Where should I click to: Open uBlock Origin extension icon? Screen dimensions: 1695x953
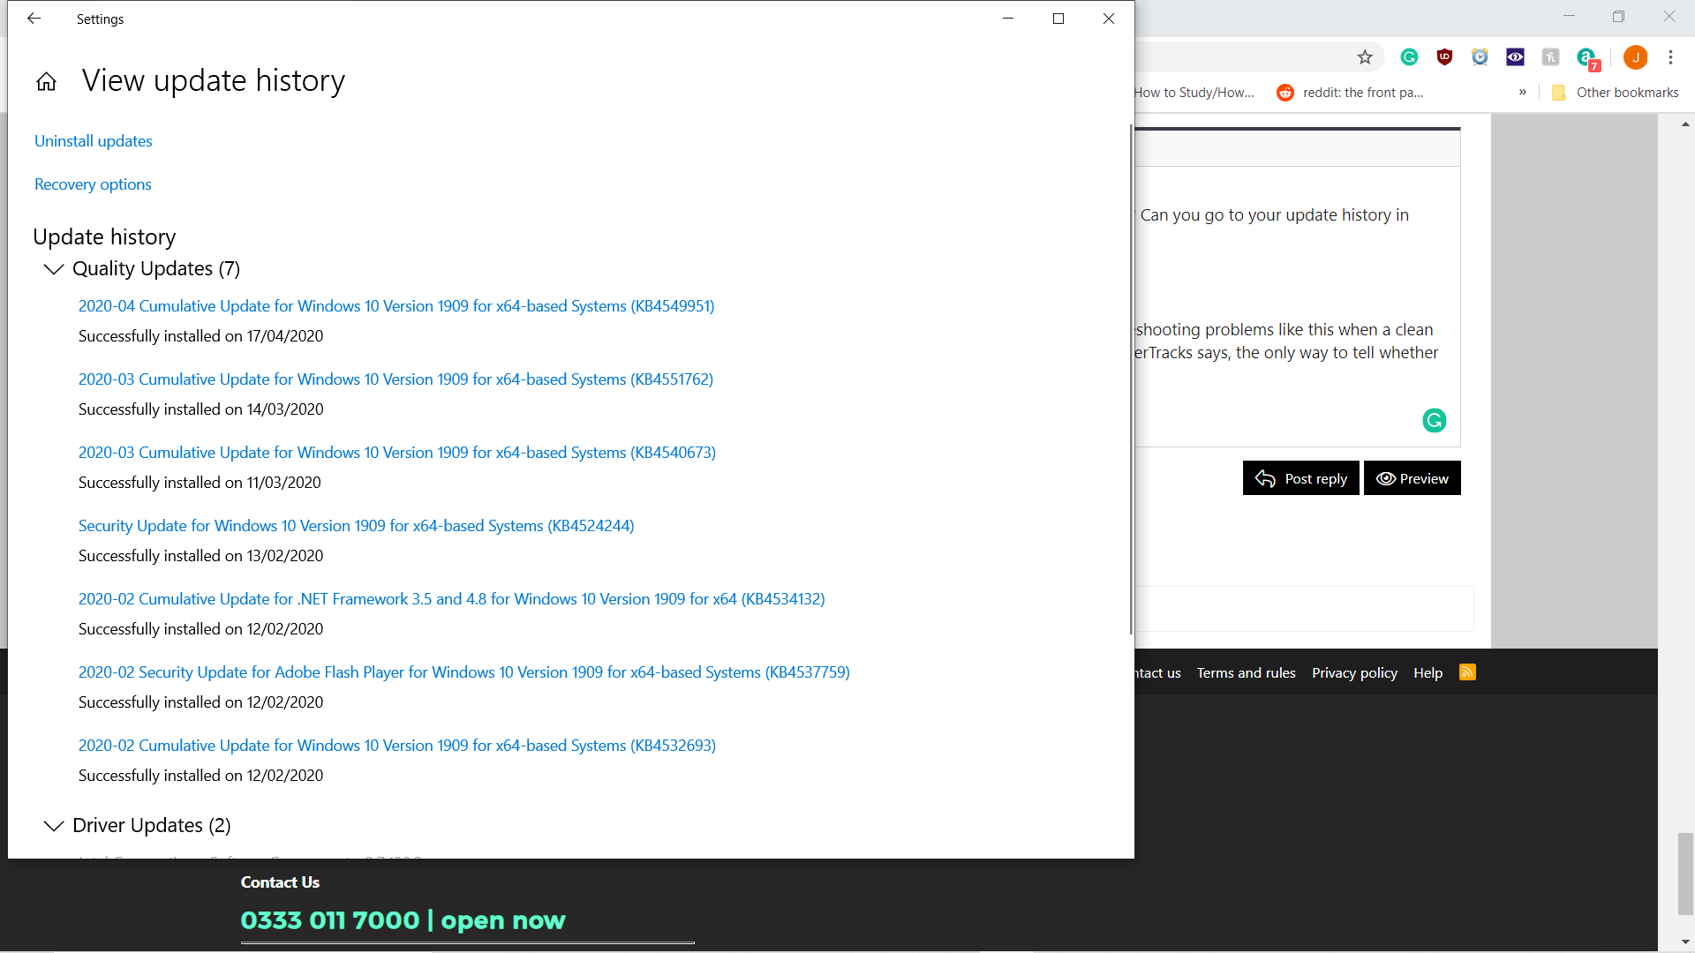tap(1444, 57)
